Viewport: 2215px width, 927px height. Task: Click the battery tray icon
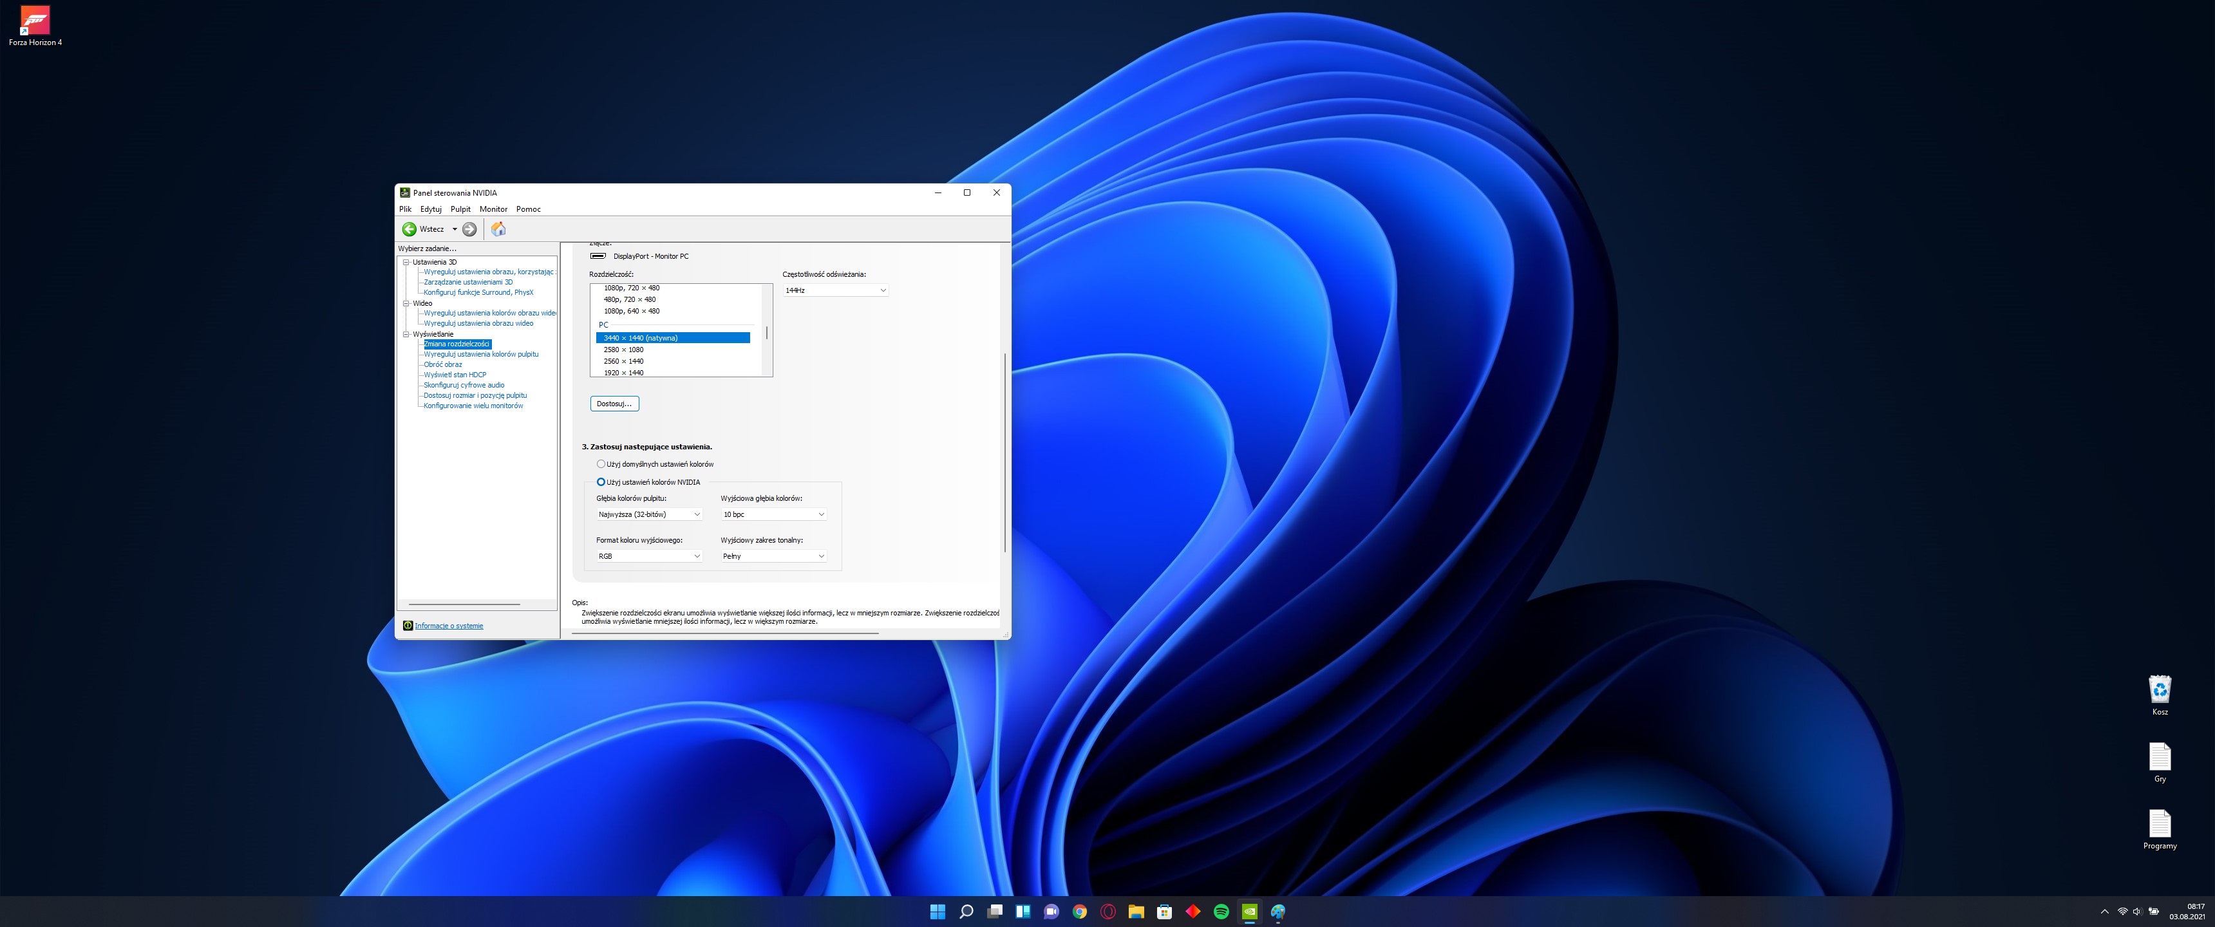[x=2154, y=912]
